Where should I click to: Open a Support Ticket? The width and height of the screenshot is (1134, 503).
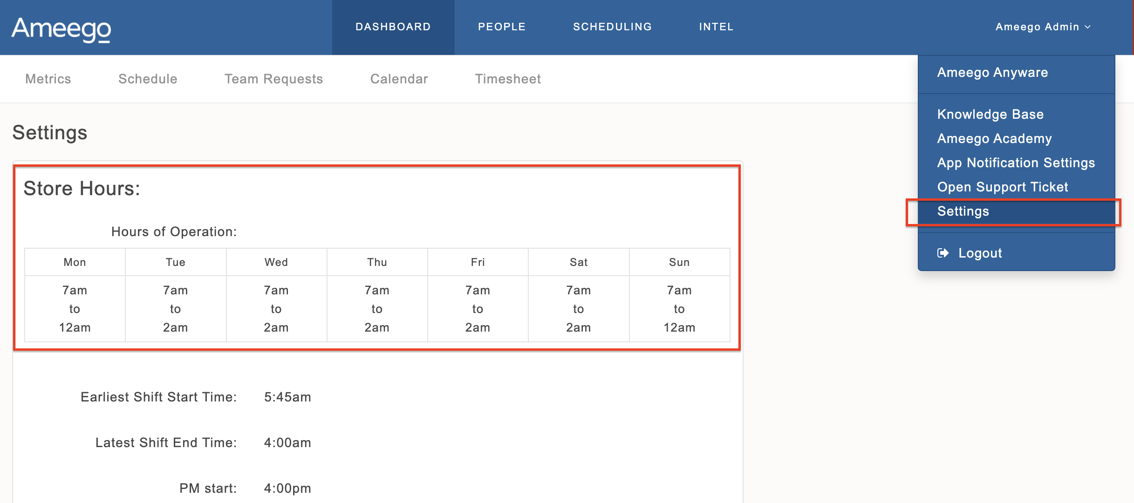tap(1002, 187)
